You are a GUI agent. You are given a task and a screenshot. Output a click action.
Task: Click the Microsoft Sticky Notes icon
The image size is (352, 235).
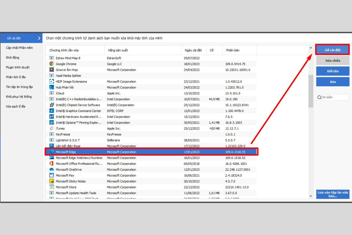(x=52, y=181)
